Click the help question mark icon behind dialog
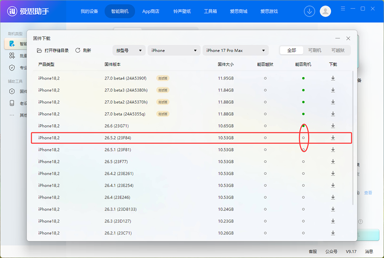Screen dimensions: 384x258 tap(360, 221)
